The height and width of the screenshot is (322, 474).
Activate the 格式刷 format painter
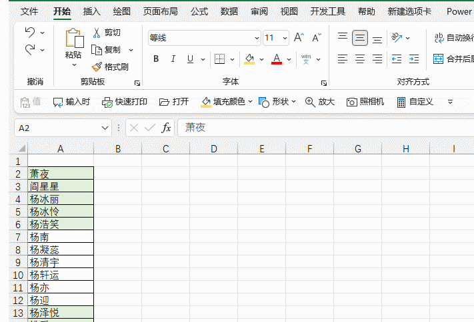coord(110,67)
